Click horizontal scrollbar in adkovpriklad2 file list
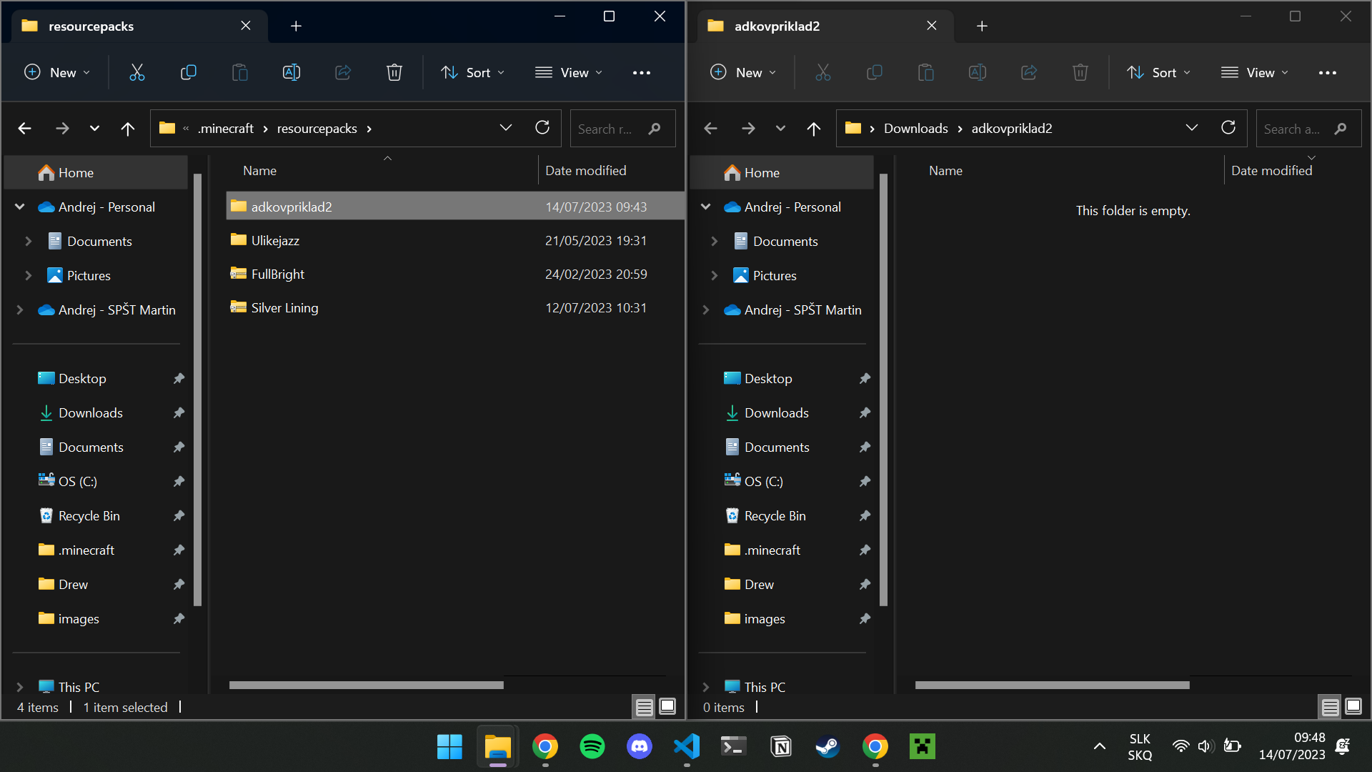This screenshot has height=772, width=1372. pyautogui.click(x=1052, y=685)
